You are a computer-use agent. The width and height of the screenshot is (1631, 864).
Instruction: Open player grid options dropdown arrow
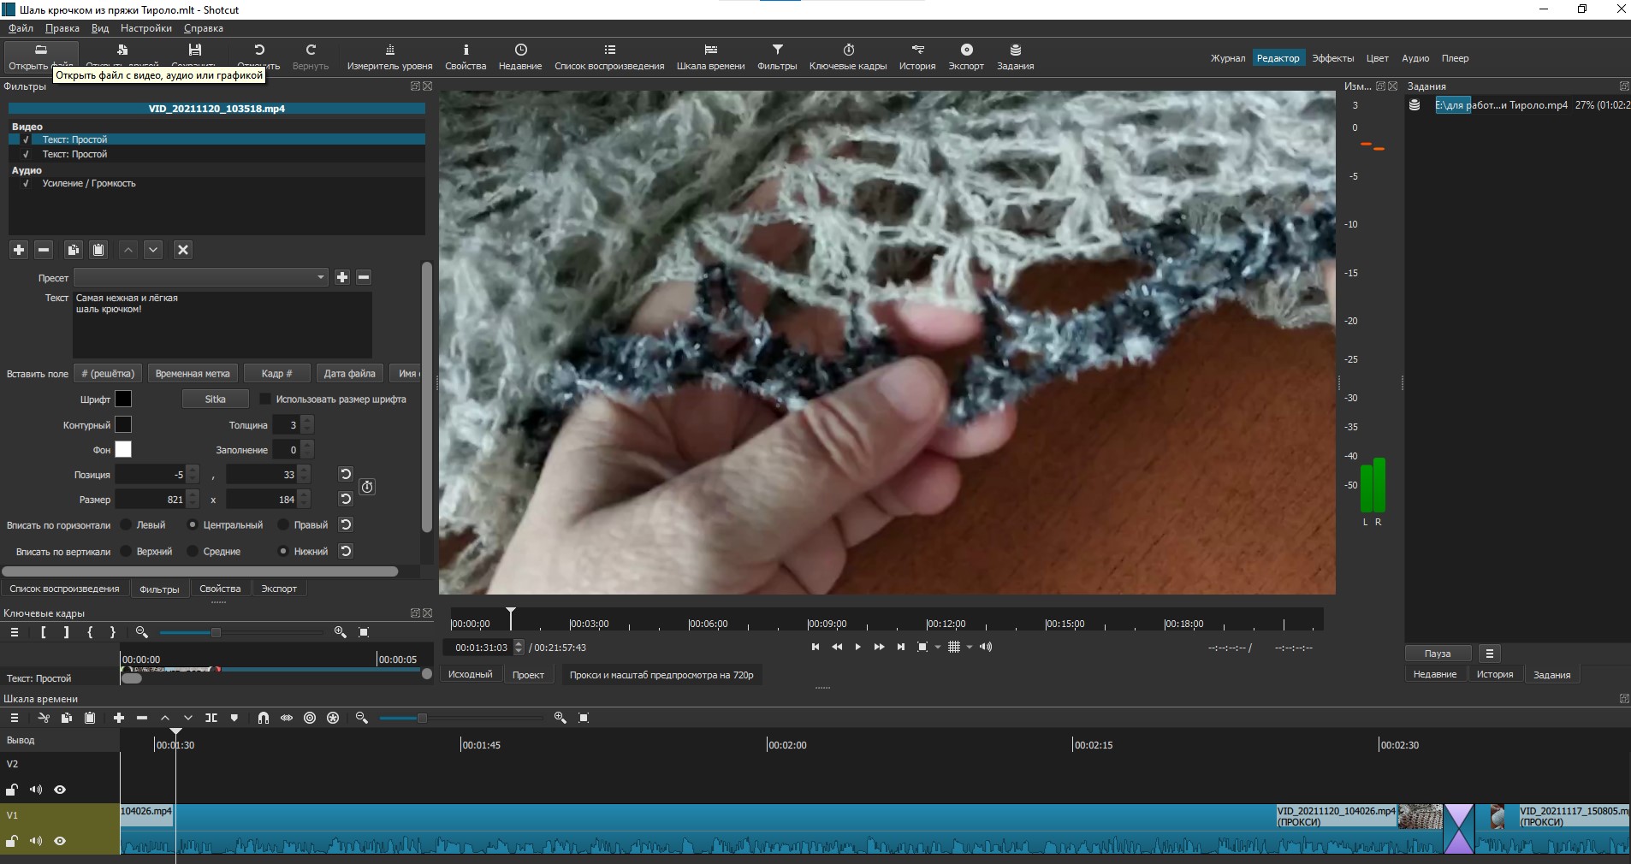970,647
